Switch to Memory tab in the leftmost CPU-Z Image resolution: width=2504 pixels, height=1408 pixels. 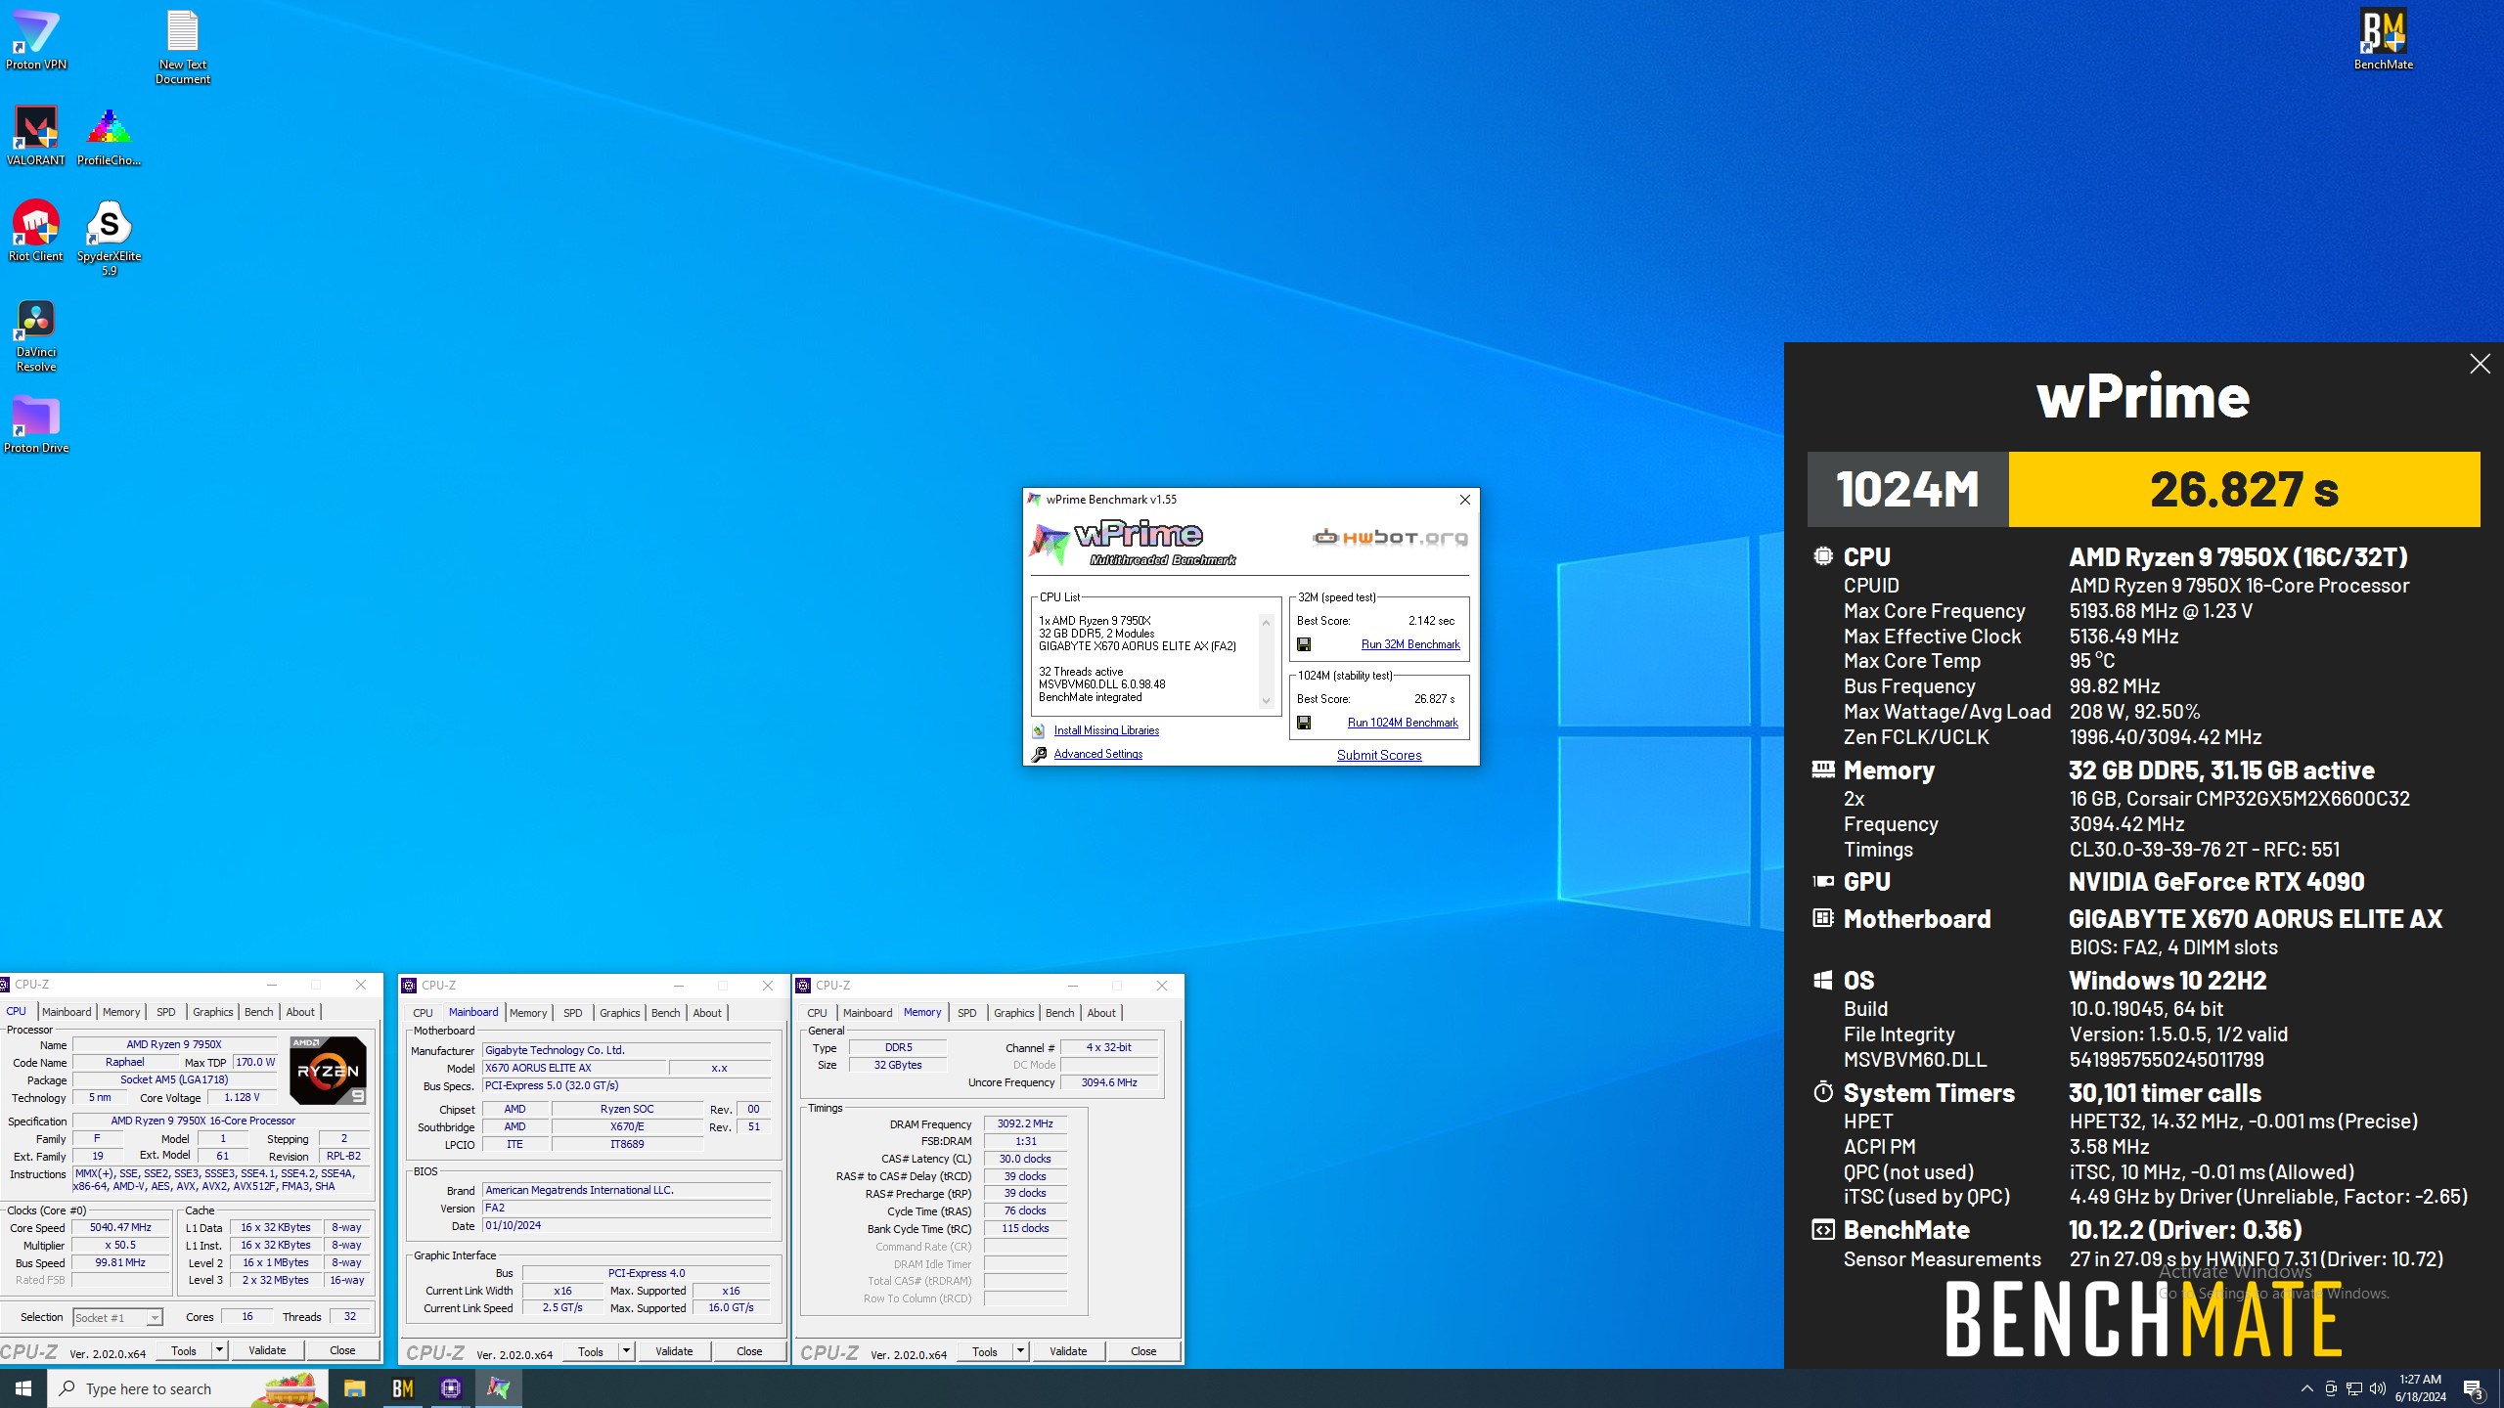[121, 1012]
